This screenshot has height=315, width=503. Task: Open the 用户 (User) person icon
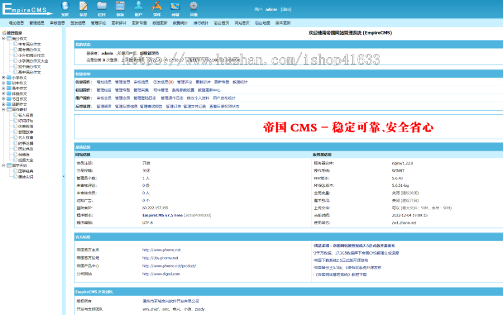click(x=139, y=8)
